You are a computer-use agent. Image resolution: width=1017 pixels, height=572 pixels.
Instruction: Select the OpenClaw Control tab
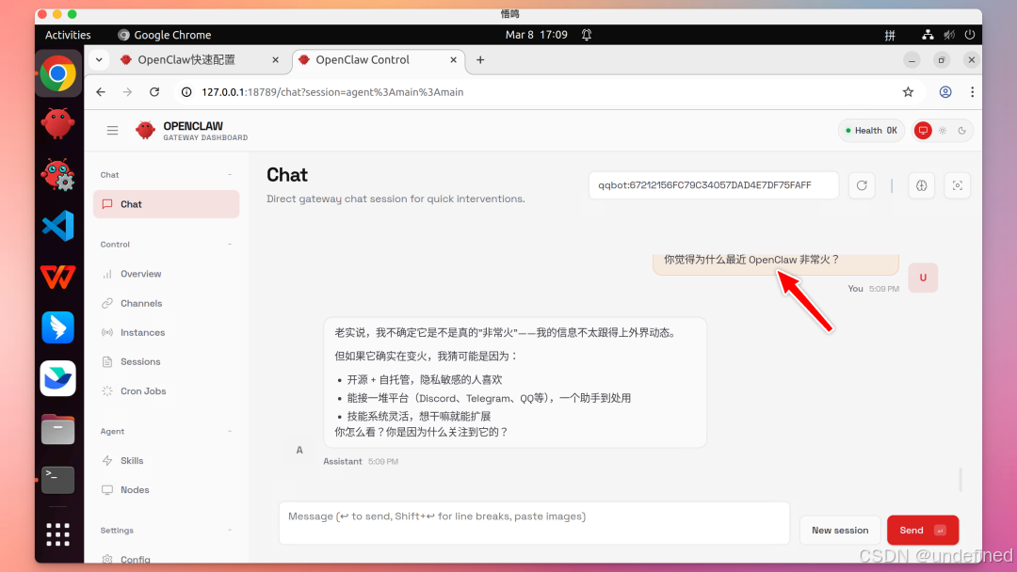[x=379, y=59]
